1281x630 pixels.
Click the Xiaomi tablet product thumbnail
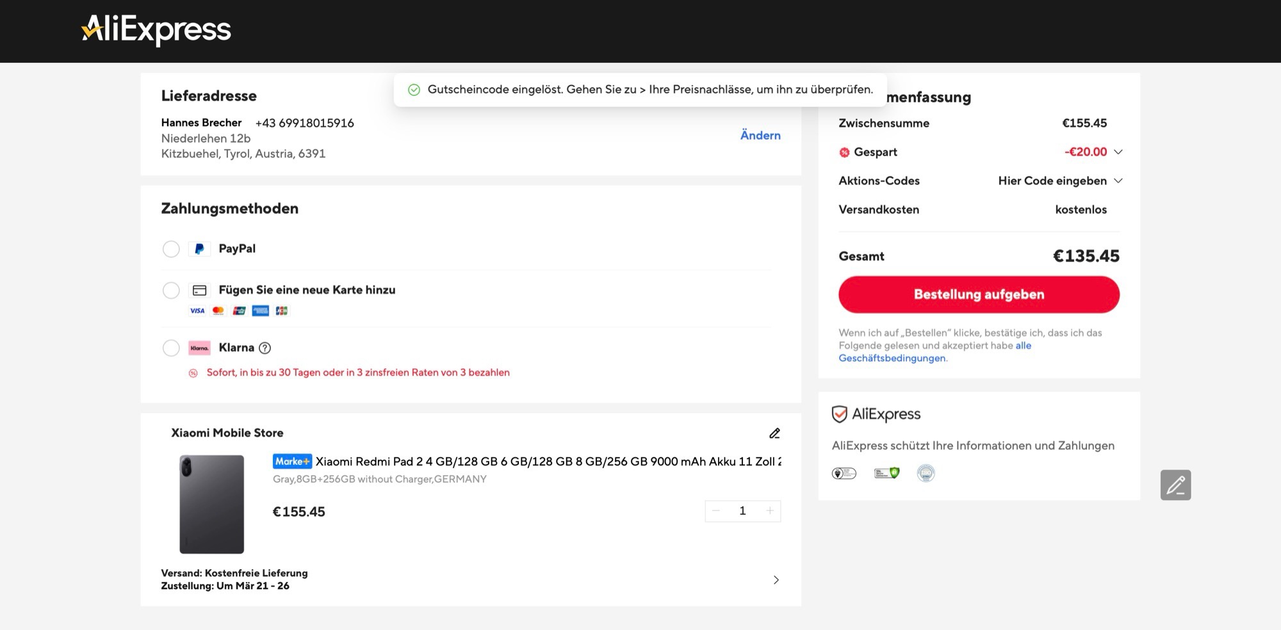[x=212, y=505]
